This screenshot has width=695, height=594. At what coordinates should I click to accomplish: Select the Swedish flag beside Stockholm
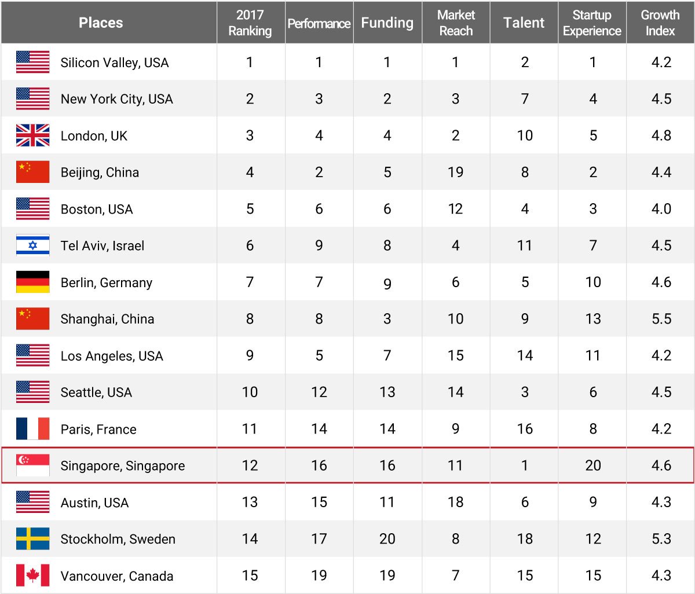click(x=32, y=539)
